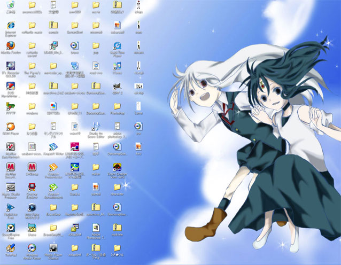Open the Mozilla Firefox shortcut
The width and height of the screenshot is (341, 265).
point(11,45)
